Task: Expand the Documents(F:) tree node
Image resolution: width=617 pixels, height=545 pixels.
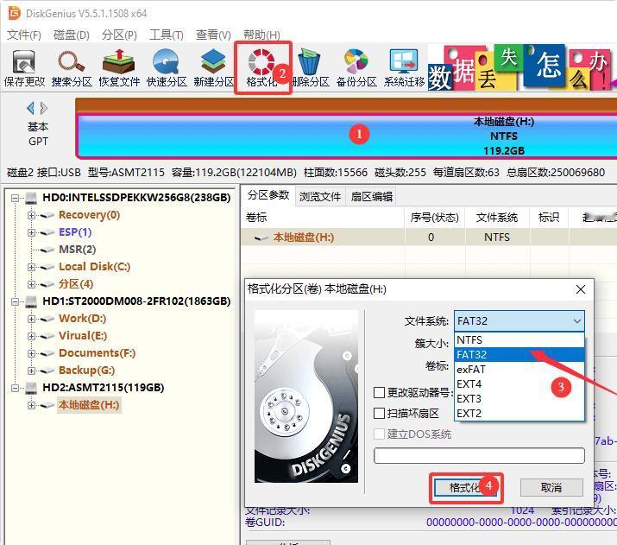Action: pyautogui.click(x=31, y=353)
